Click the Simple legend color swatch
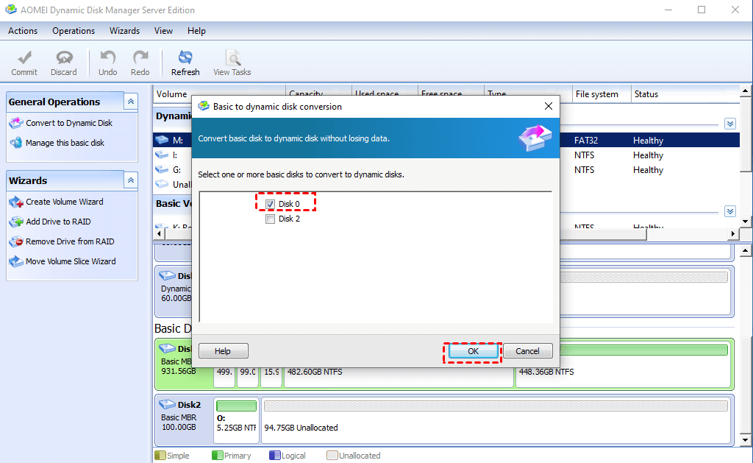The width and height of the screenshot is (753, 463). pyautogui.click(x=160, y=455)
